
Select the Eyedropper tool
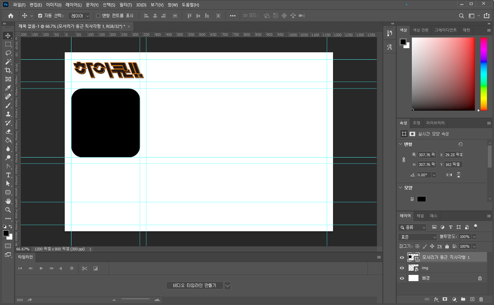tap(8, 88)
